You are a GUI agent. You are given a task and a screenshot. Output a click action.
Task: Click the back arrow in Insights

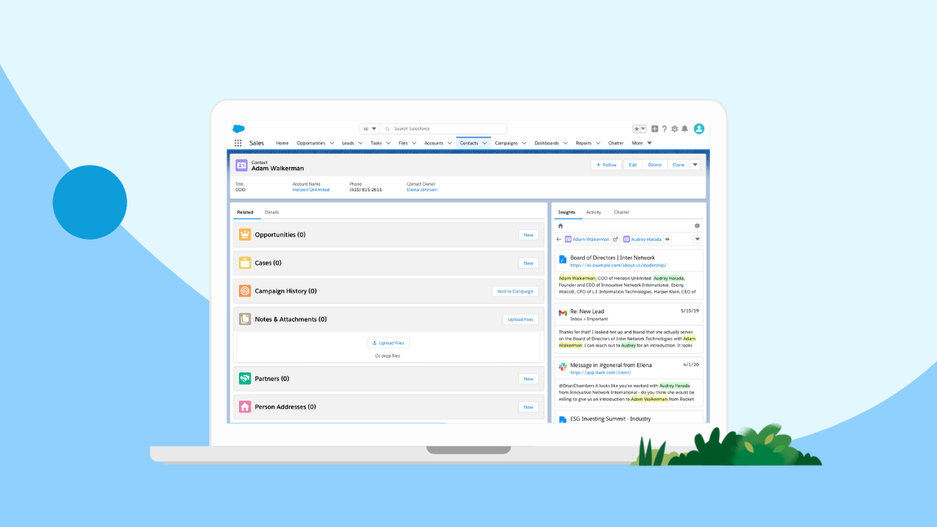559,239
